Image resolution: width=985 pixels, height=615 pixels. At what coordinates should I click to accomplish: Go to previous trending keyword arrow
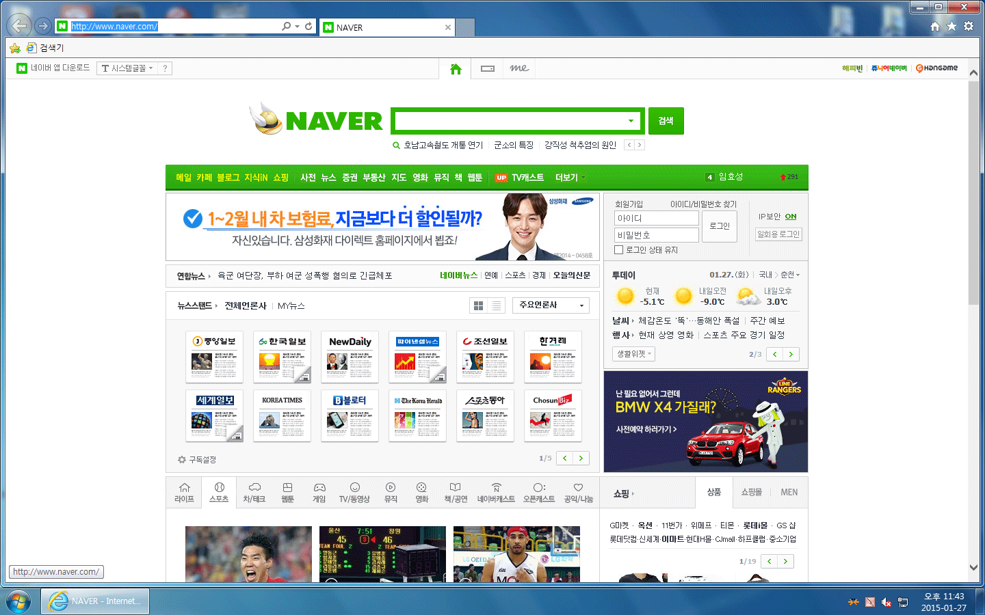coord(629,145)
